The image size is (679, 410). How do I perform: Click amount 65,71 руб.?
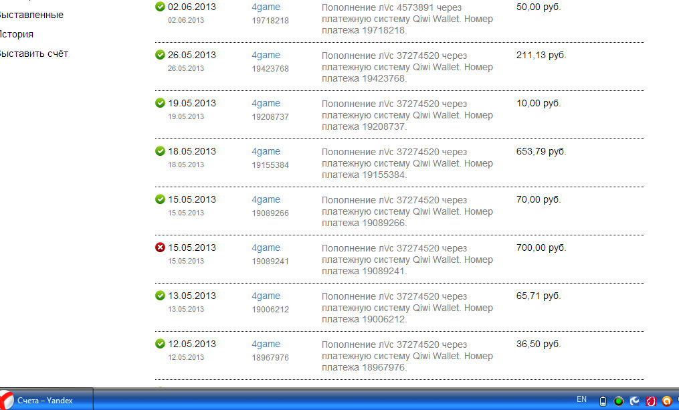point(539,296)
